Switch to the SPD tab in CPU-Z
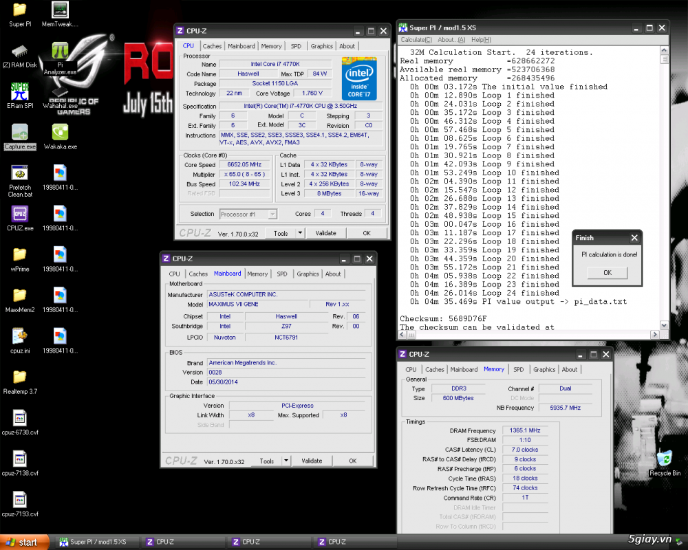This screenshot has width=688, height=550. (x=295, y=46)
